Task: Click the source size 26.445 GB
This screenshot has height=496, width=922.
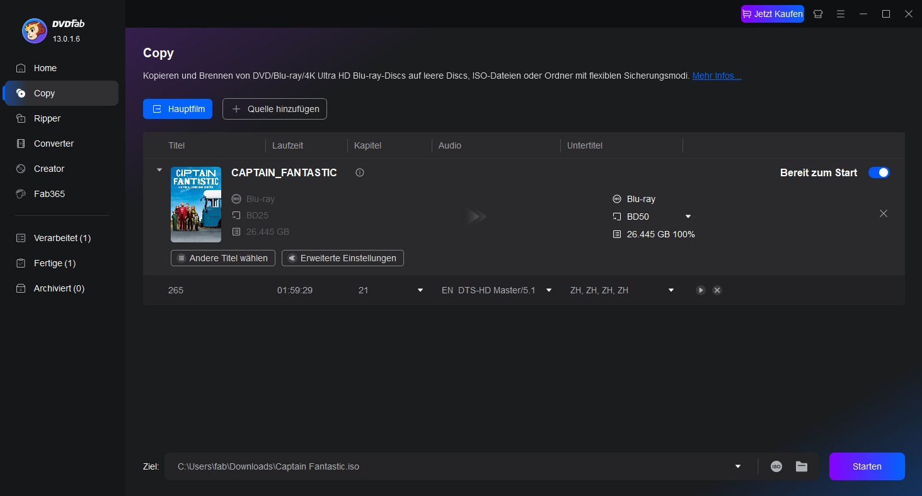Action: [x=268, y=232]
